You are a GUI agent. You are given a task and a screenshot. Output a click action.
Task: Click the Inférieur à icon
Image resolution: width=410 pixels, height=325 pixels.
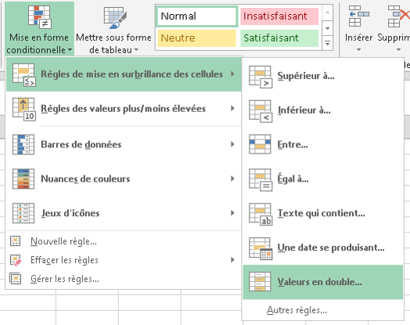(261, 111)
